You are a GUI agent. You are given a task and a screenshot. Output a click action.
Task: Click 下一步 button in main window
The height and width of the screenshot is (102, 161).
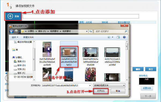point(148,96)
